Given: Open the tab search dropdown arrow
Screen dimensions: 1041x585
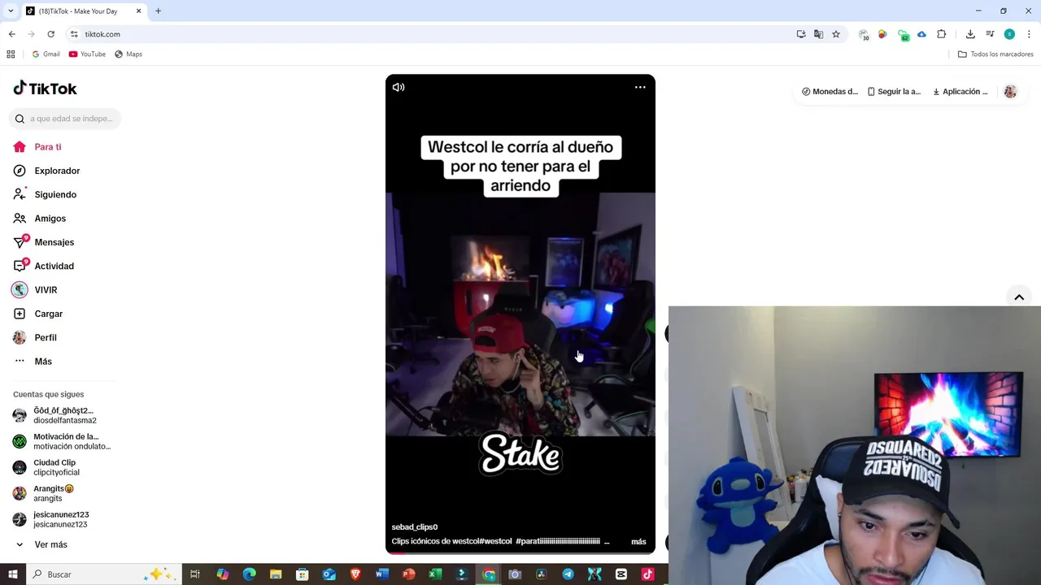Looking at the screenshot, I should point(11,11).
